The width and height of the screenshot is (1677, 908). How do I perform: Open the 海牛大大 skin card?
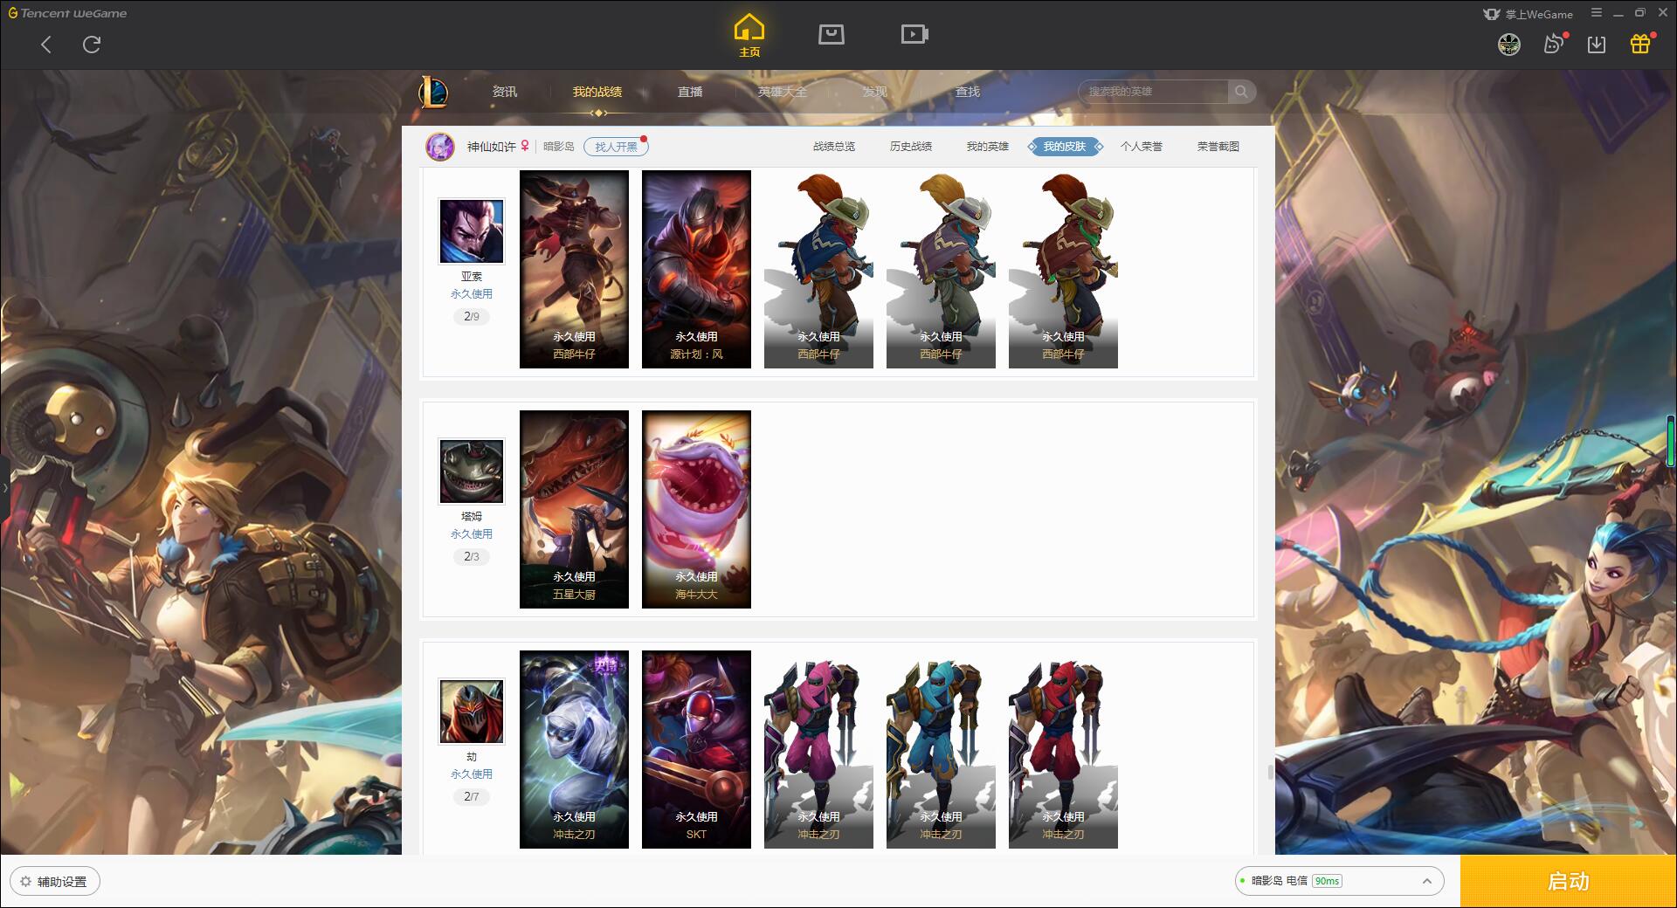click(x=696, y=509)
